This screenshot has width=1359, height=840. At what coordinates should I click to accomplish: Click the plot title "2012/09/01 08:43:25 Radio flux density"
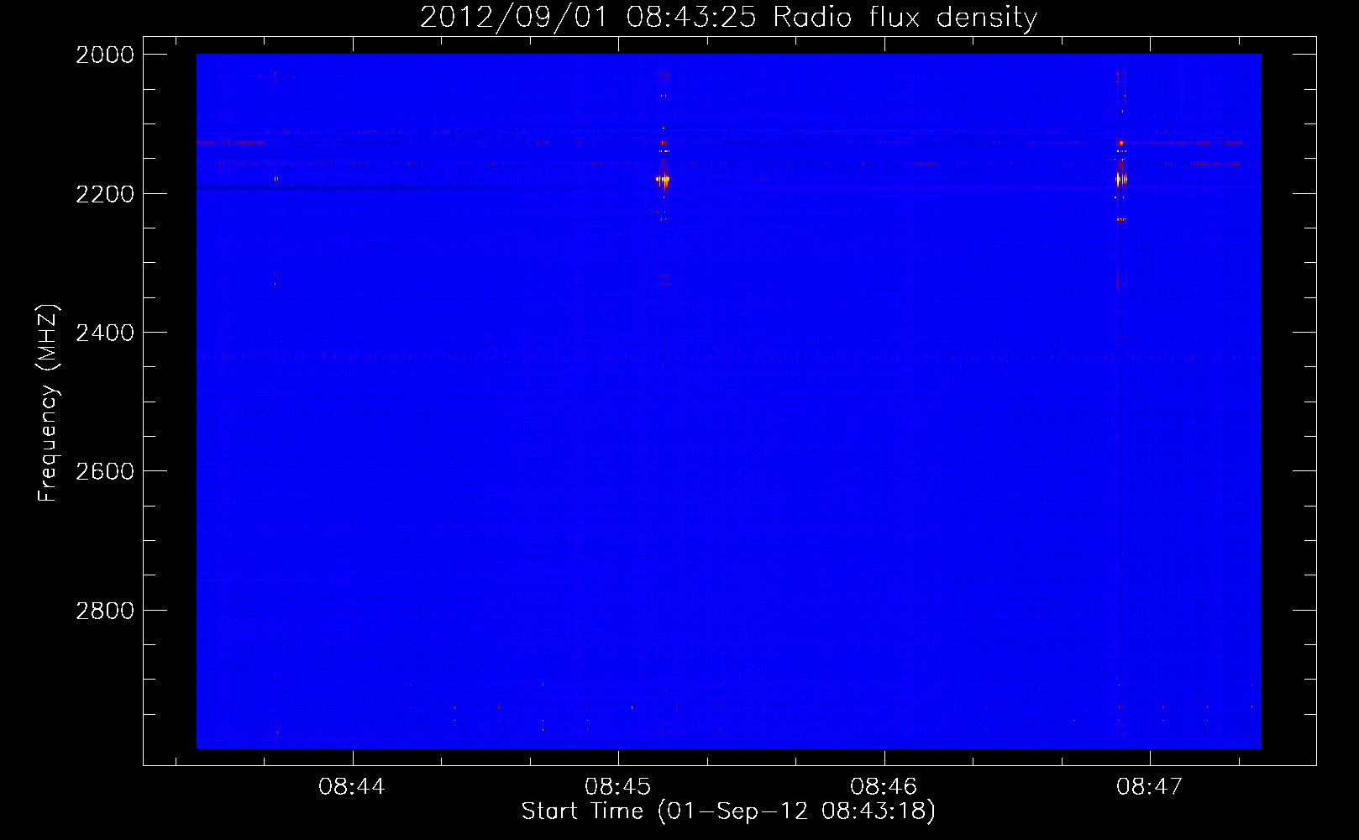[728, 17]
